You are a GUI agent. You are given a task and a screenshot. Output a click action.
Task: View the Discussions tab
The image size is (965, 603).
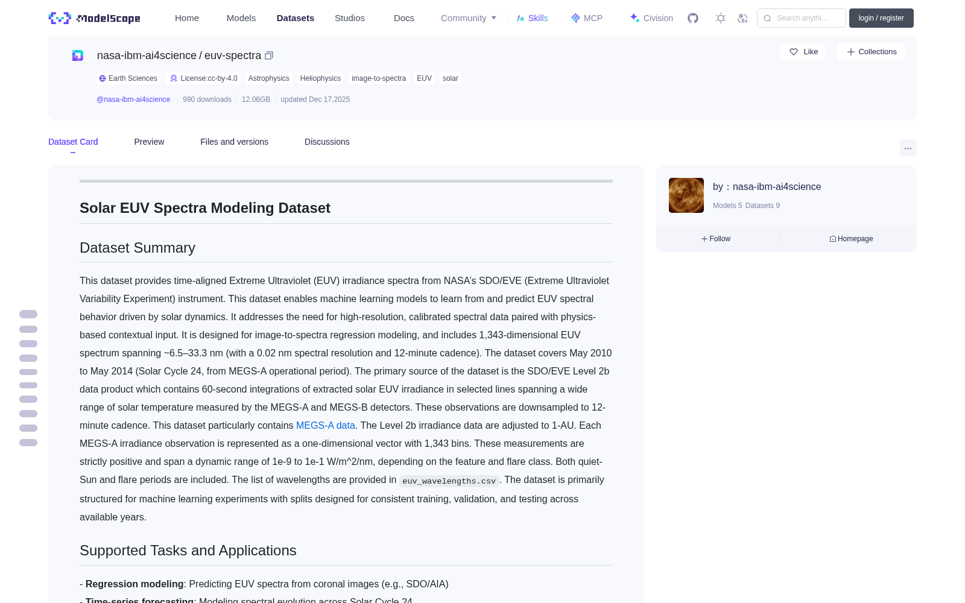click(x=327, y=142)
